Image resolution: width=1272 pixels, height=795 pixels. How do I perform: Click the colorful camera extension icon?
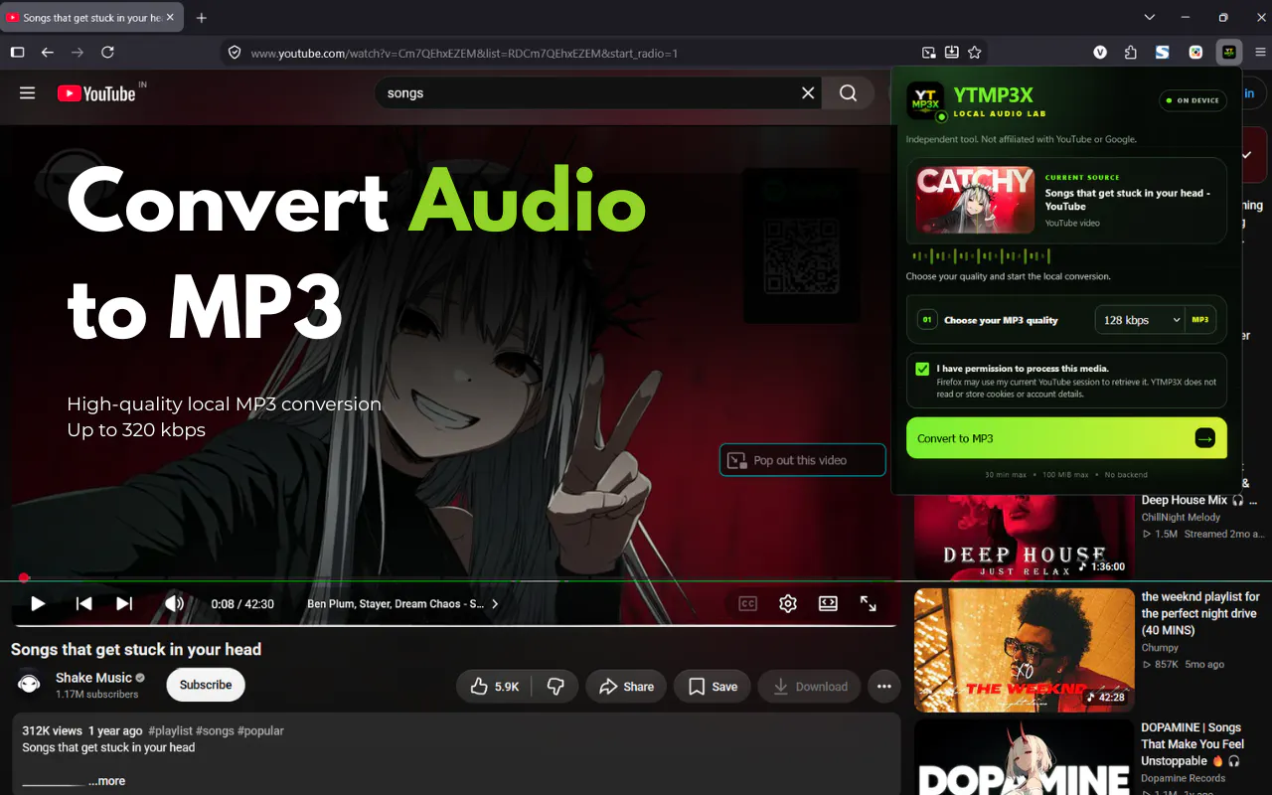pos(1195,53)
